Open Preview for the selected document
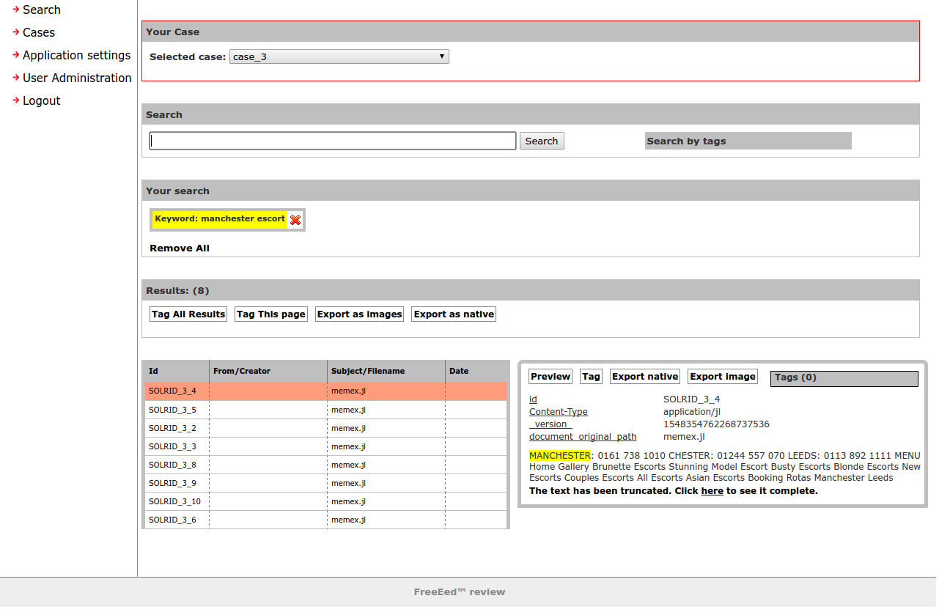Screen dimensions: 939x612 [550, 376]
